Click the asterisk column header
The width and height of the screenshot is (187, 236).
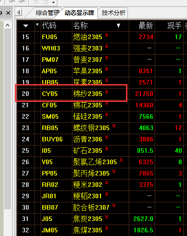[37, 25]
